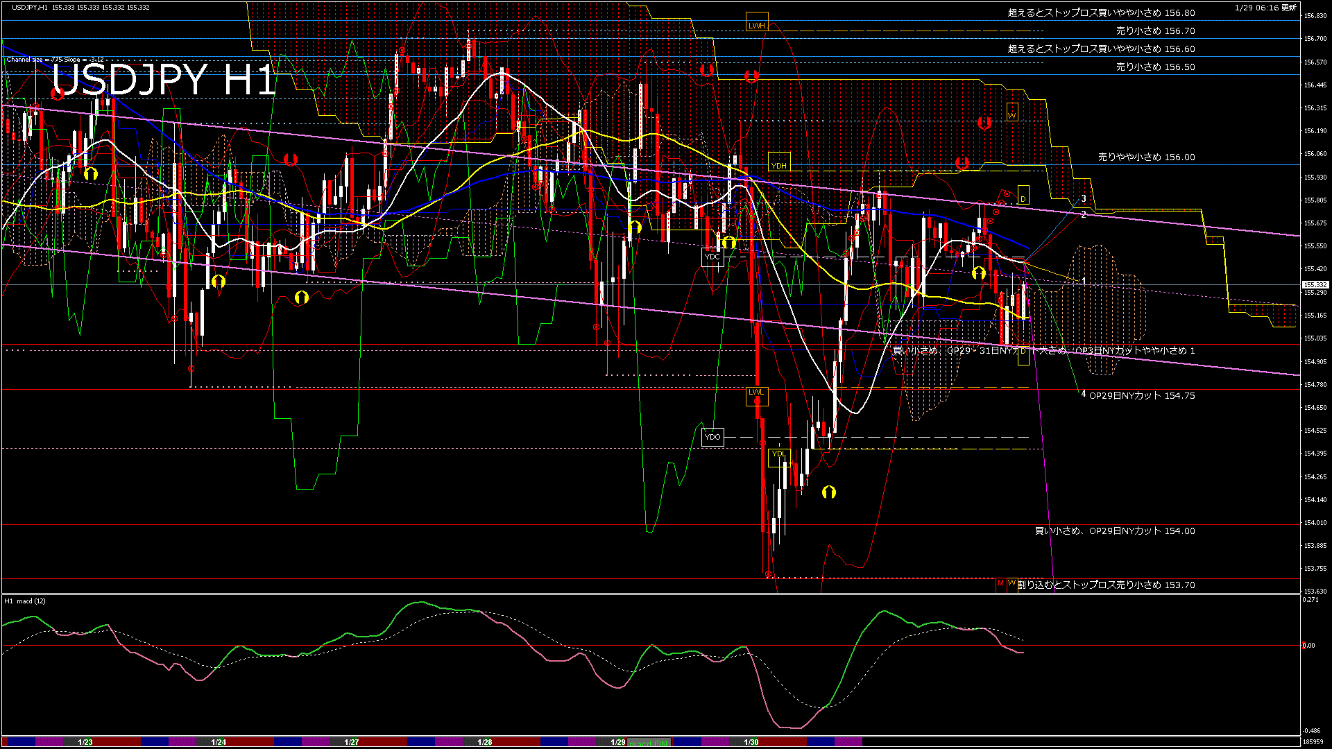Click the red down arrow beneath LWH

coord(751,76)
